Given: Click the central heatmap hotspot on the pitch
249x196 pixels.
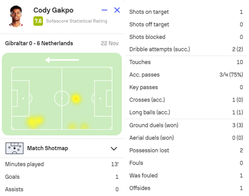Looking at the screenshot, I should [76, 99].
